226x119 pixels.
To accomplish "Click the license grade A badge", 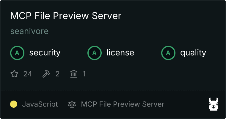I will (94, 53).
